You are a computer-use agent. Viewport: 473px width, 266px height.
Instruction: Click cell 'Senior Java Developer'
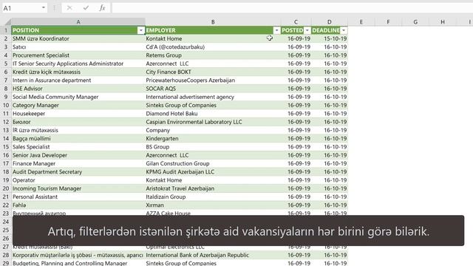(78, 155)
